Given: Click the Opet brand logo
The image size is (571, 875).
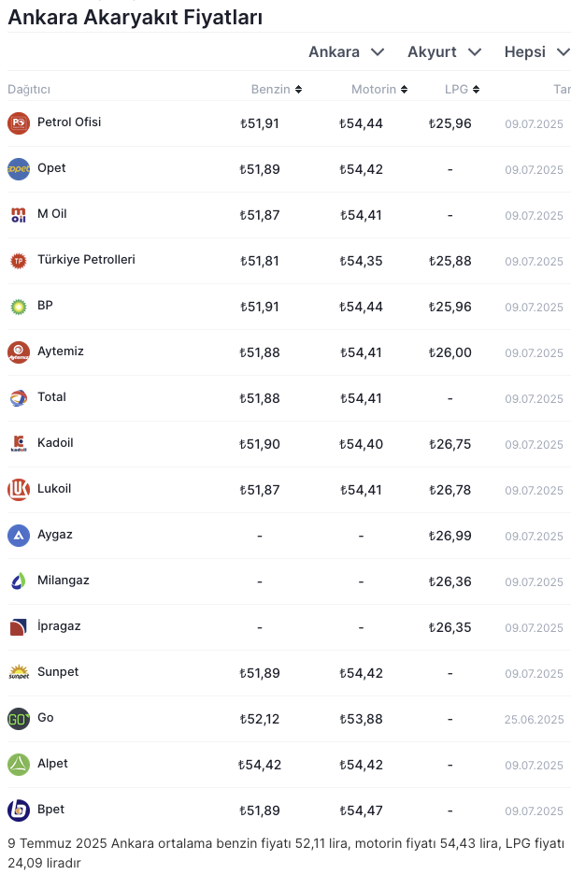Looking at the screenshot, I should [x=19, y=169].
